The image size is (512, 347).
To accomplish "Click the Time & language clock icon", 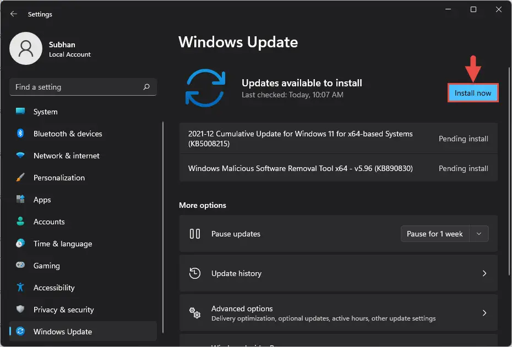I will (20, 243).
